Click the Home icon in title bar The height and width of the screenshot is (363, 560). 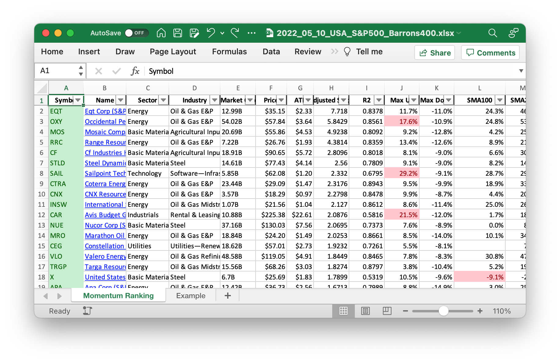(x=161, y=33)
